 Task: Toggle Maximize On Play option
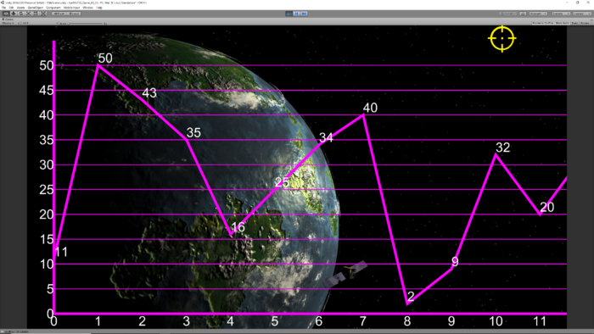(x=543, y=23)
